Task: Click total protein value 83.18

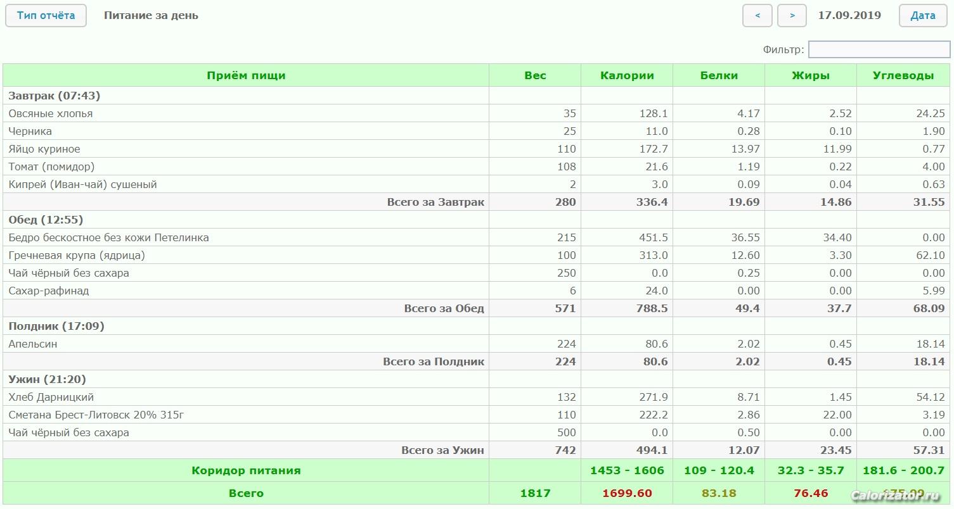Action: [x=719, y=493]
